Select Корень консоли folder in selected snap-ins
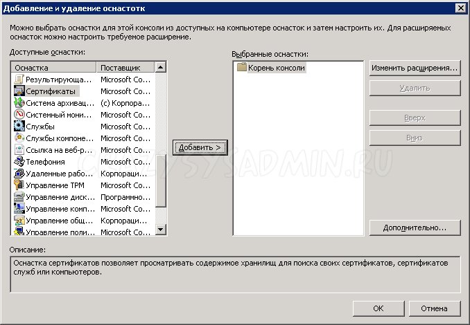 [242, 68]
